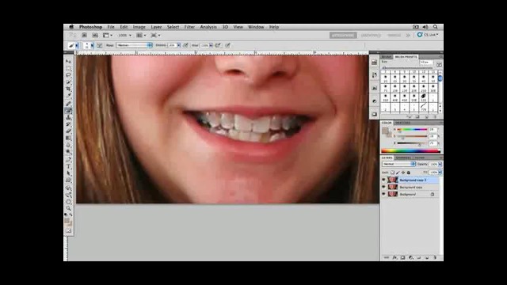This screenshot has height=285, width=507.
Task: Switch to the Brush tab
Action: (x=387, y=57)
